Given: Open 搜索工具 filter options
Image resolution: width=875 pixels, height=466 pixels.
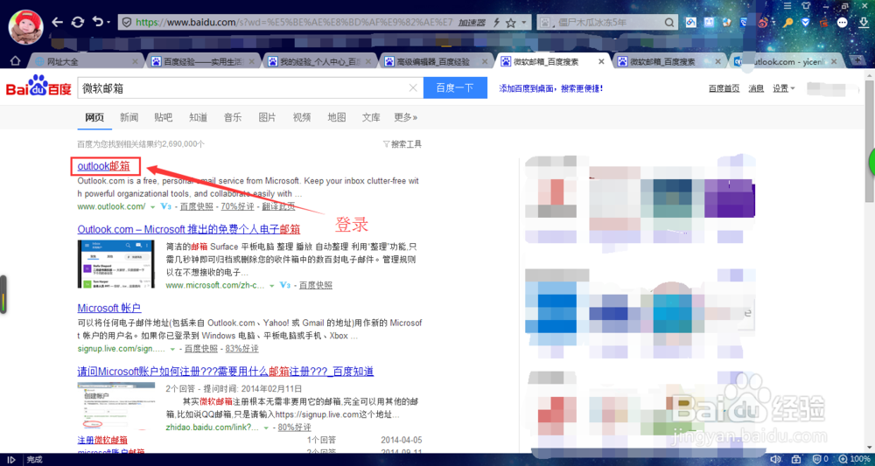Looking at the screenshot, I should (402, 143).
